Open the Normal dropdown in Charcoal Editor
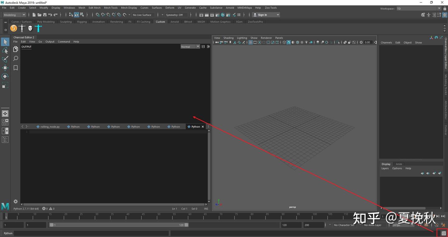 [190, 46]
